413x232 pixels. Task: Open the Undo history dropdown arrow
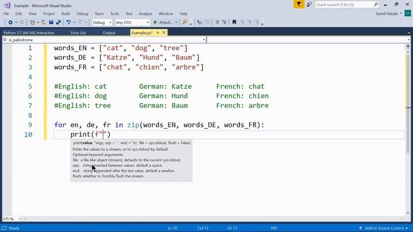(x=74, y=23)
